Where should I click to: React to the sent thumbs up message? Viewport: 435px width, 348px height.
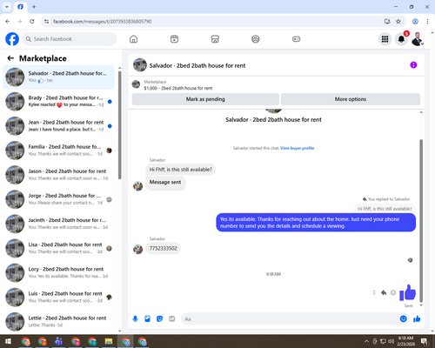click(393, 292)
